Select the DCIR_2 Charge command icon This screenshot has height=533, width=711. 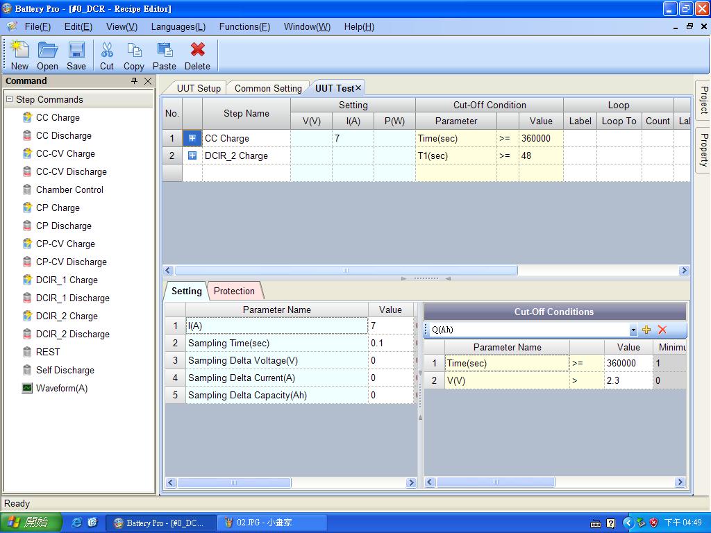pos(27,316)
